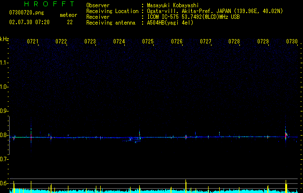Click the 0726 time marker
Viewport: 303px width, 193px height.
(x=177, y=41)
